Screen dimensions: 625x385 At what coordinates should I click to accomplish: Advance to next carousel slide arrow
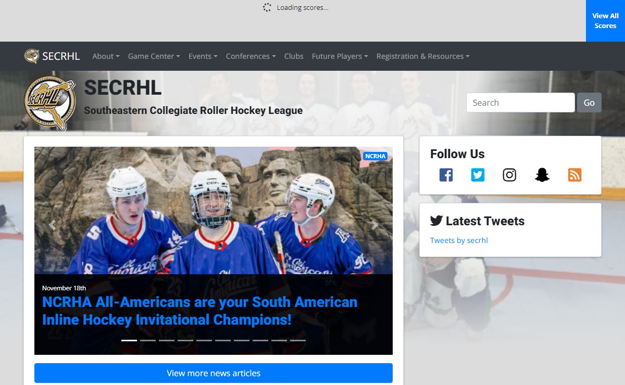point(374,225)
